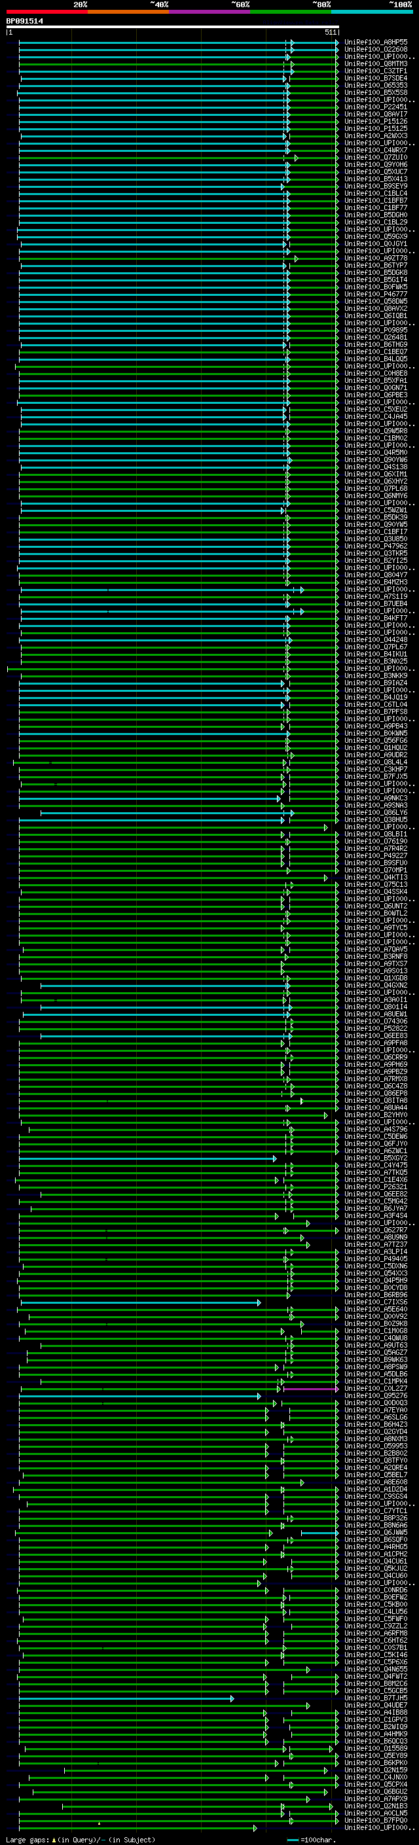Select hit label UniRef100_Q8MTM3

pyautogui.click(x=376, y=63)
